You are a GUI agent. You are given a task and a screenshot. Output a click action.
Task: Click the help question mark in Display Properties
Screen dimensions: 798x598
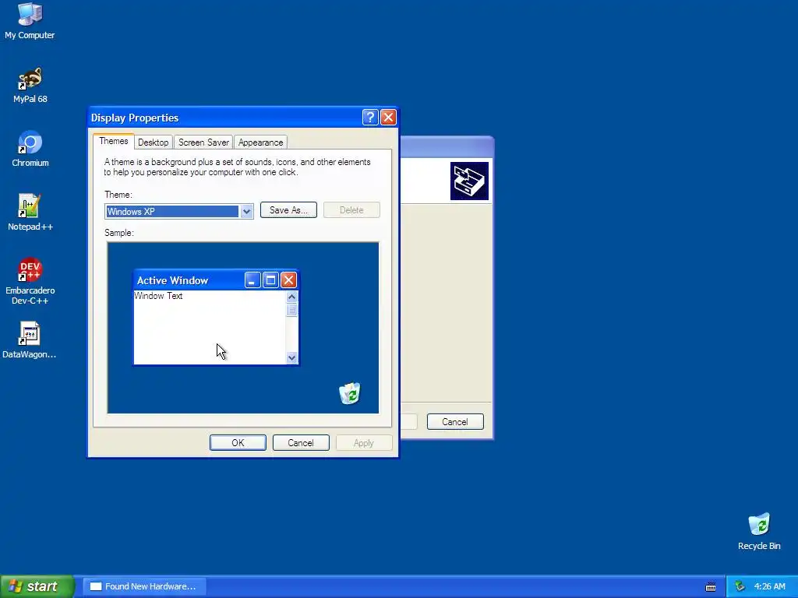pyautogui.click(x=370, y=118)
